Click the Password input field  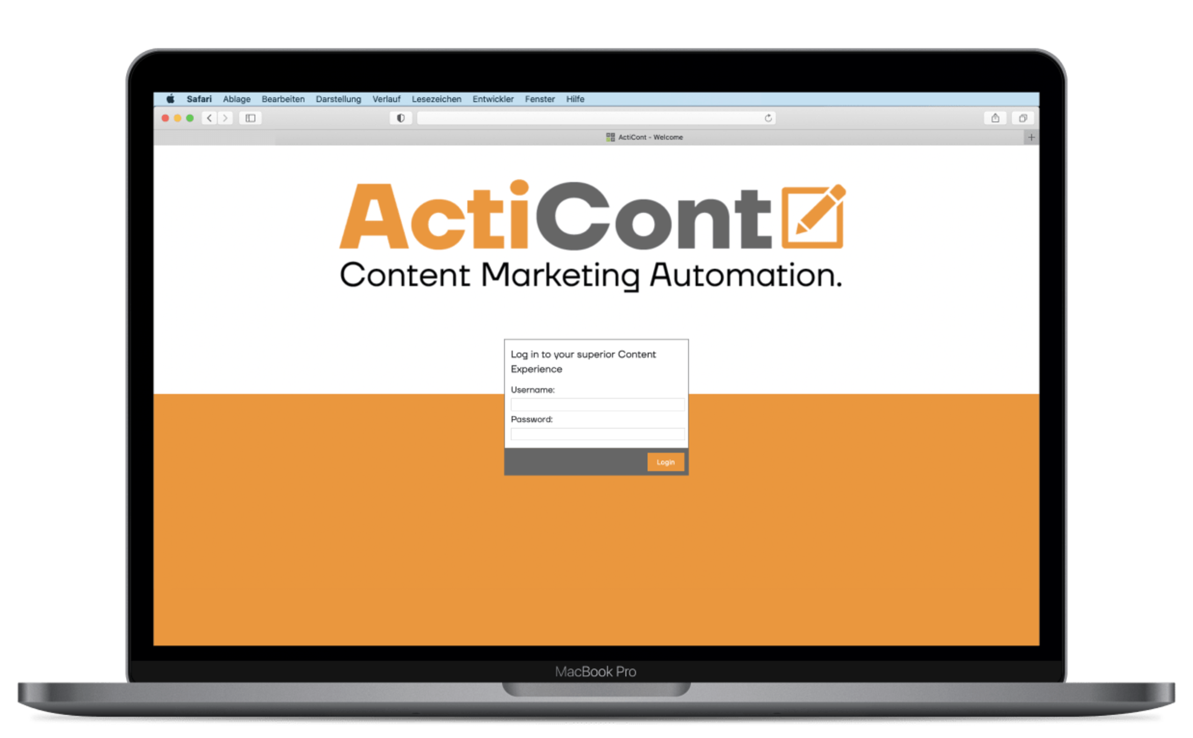(597, 434)
